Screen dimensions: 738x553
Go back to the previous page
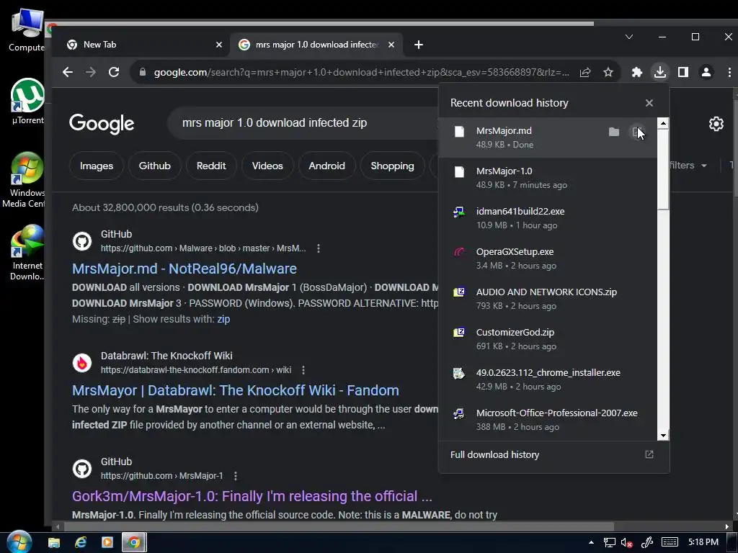coord(68,72)
